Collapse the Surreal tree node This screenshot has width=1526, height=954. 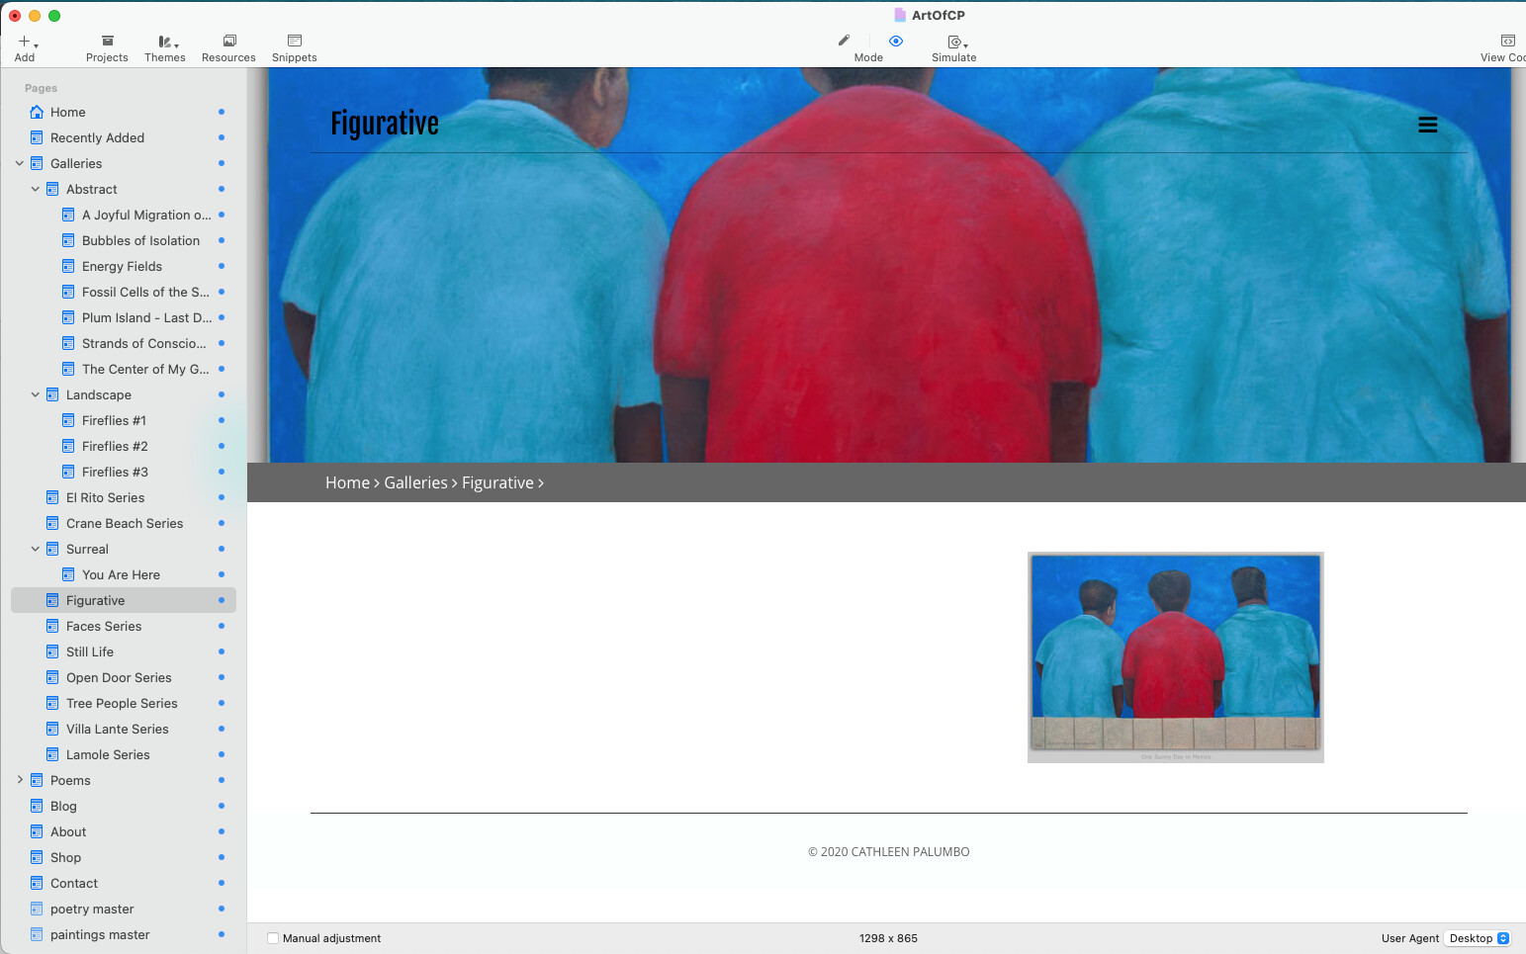[x=36, y=549]
